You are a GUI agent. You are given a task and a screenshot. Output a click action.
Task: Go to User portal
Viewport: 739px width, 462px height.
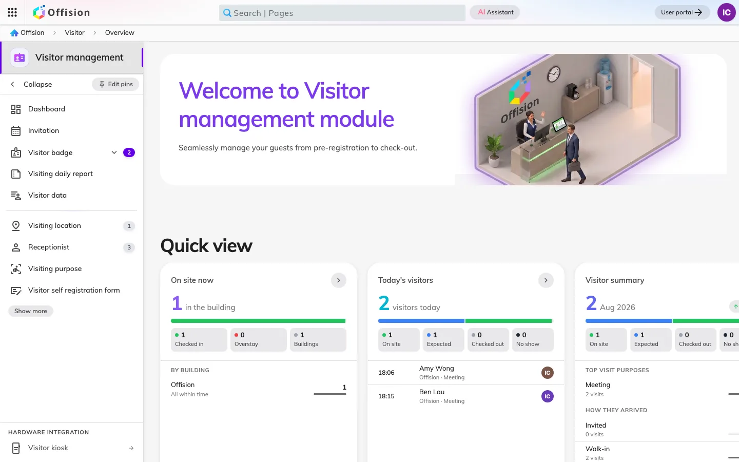682,12
